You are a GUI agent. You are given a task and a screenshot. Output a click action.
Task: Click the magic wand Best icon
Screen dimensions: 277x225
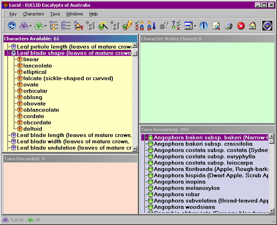103,26
